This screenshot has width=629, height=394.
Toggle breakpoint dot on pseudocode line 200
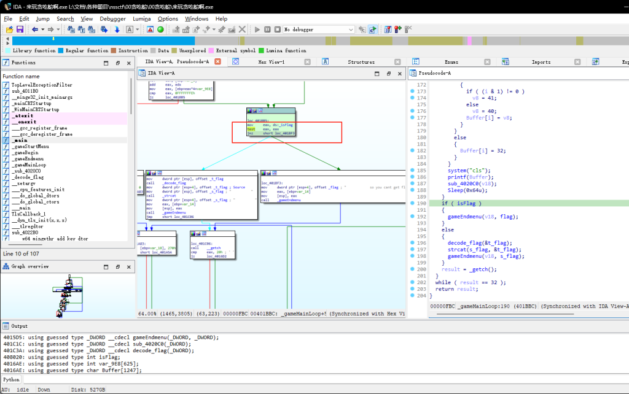point(412,269)
